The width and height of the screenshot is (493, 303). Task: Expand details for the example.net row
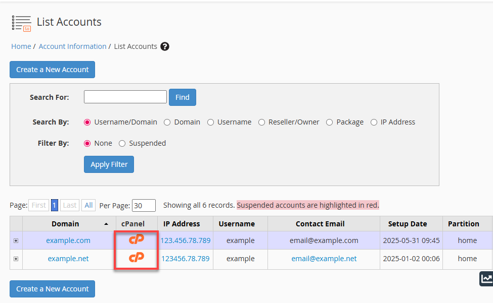[x=16, y=259]
